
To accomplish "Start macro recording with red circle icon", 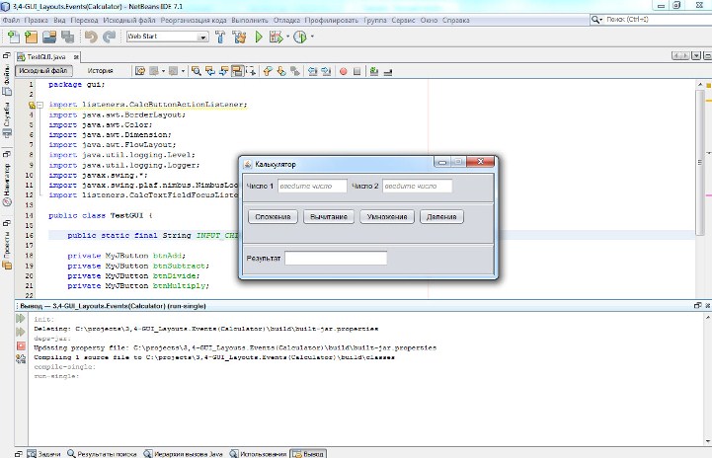I will 343,71.
